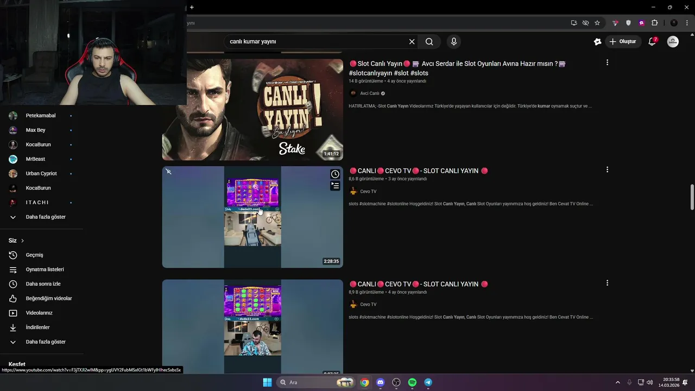The width and height of the screenshot is (695, 391).
Task: Open Urban Cypriot subscription channel
Action: 42,173
